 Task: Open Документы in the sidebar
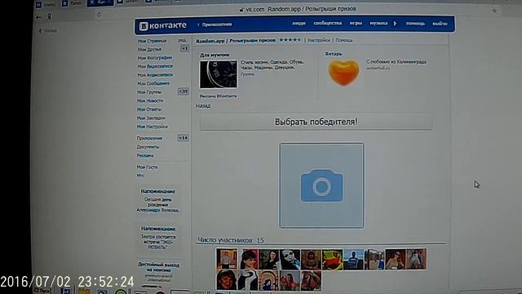(148, 147)
